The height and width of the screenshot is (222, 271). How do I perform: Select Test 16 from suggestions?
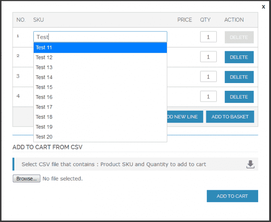coord(100,97)
